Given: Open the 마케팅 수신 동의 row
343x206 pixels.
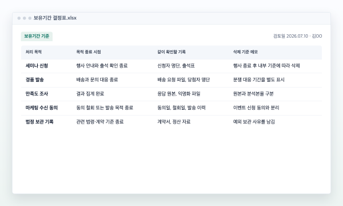Looking at the screenshot, I should pyautogui.click(x=171, y=108).
